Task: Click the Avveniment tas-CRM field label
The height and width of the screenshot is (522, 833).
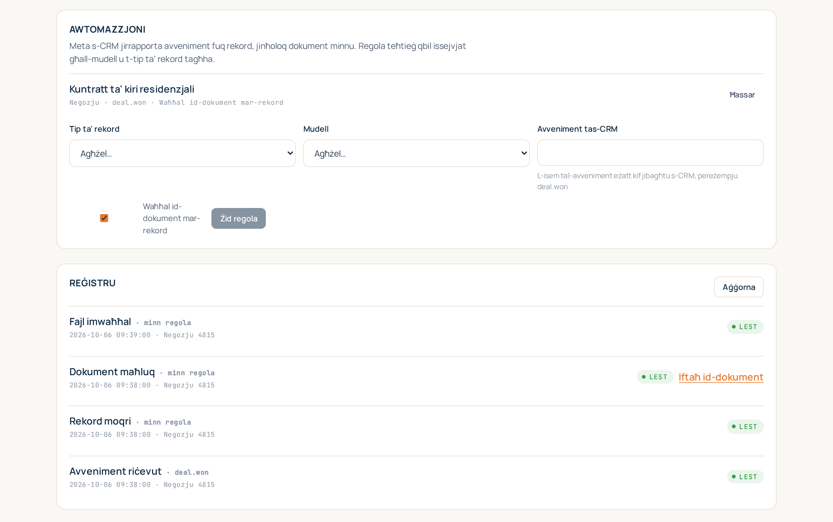Action: [577, 129]
